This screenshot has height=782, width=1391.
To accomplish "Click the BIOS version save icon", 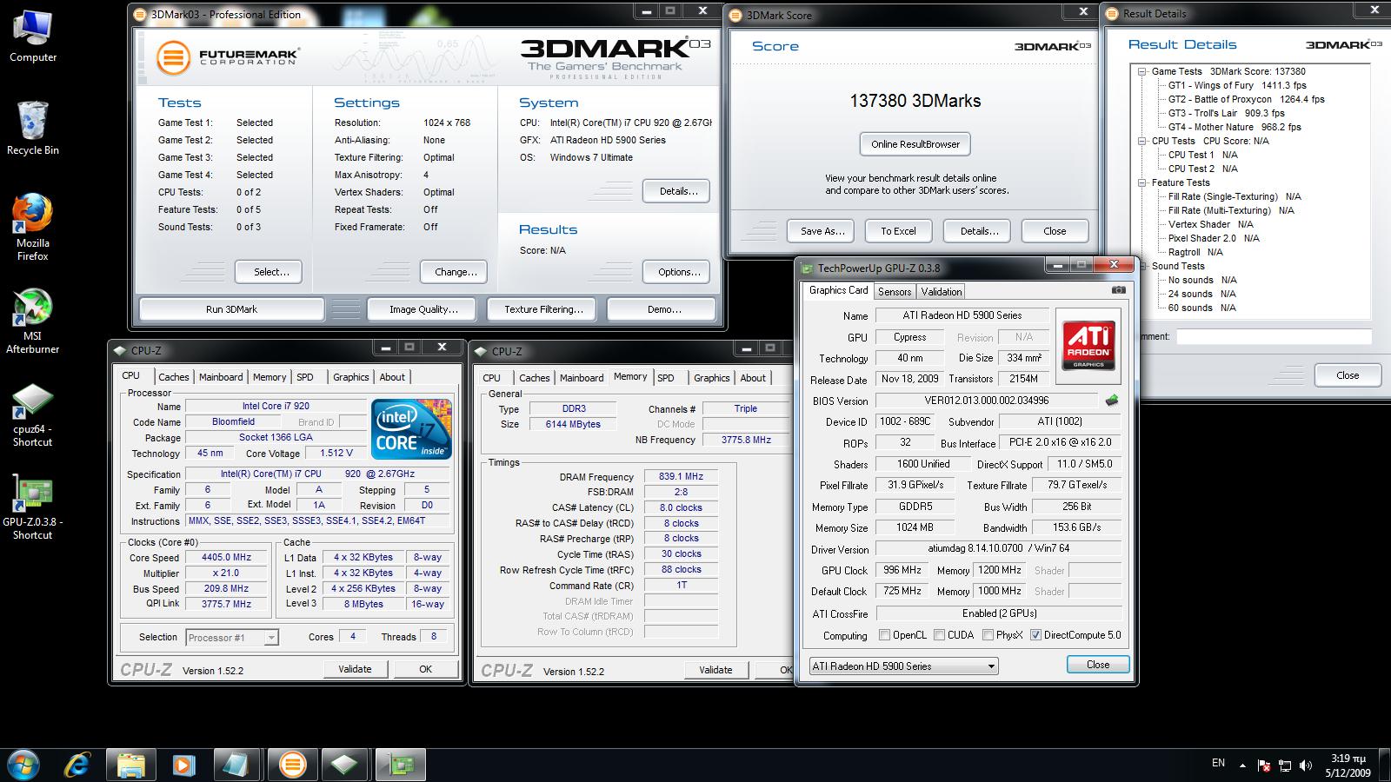I will click(1111, 401).
